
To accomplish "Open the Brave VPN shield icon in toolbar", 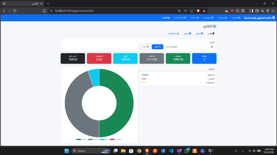I will pyautogui.click(x=268, y=11).
